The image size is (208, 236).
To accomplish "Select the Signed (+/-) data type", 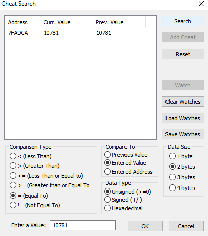I will (123, 200).
